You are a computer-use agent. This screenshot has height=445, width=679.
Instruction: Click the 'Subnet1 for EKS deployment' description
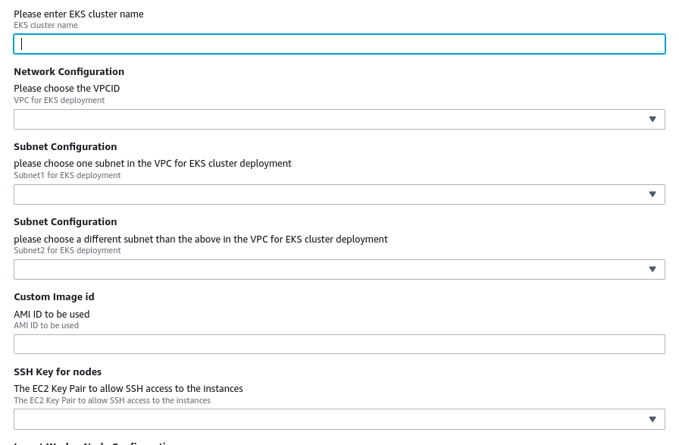[x=67, y=175]
